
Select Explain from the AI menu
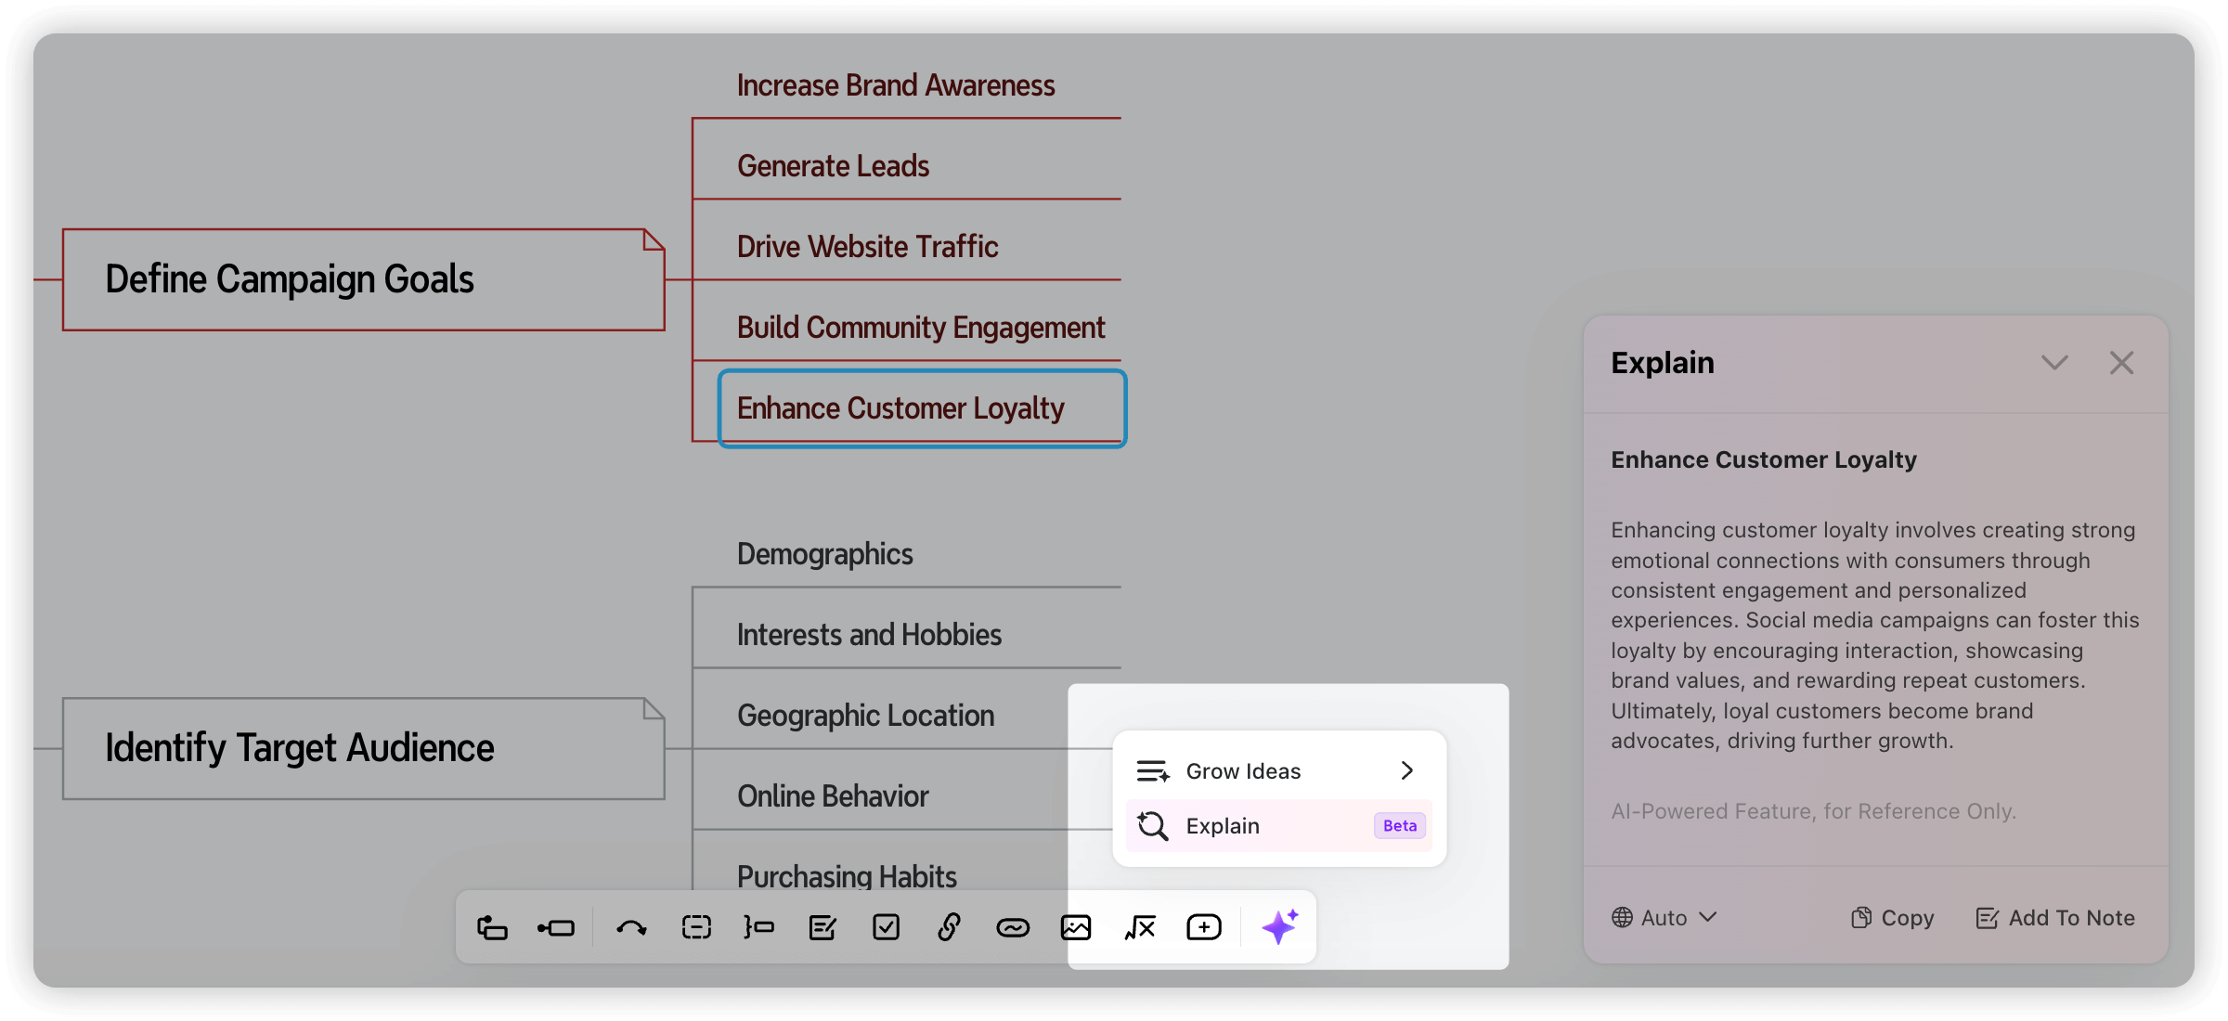coord(1222,825)
